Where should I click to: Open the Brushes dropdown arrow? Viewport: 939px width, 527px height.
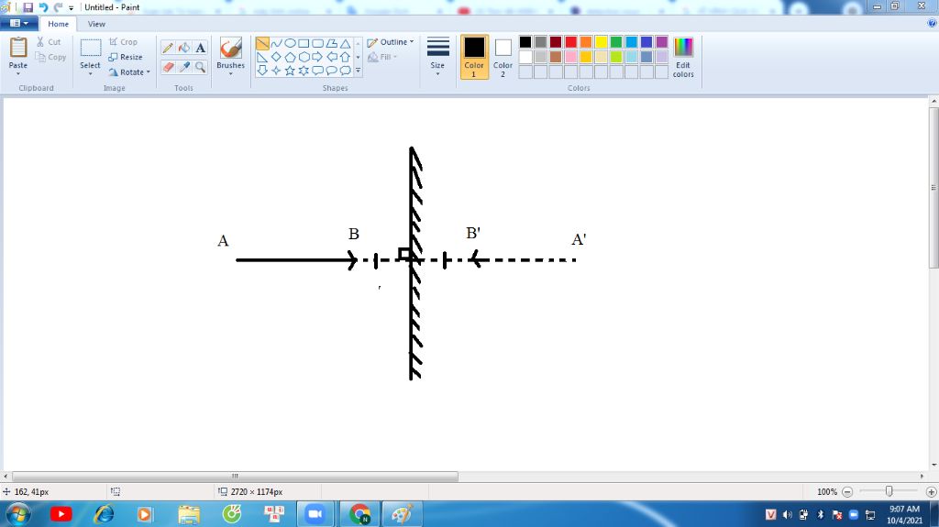point(230,73)
